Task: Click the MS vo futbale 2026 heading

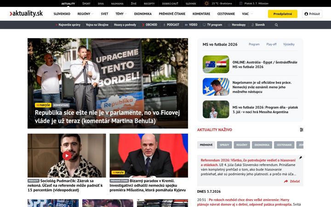Action: point(220,44)
